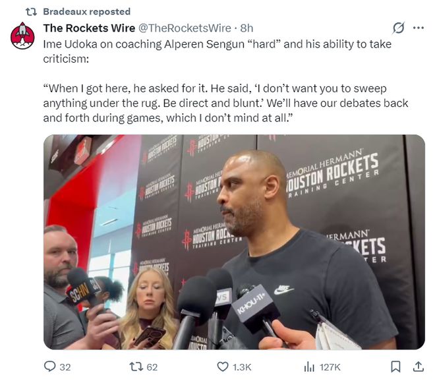Image resolution: width=435 pixels, height=381 pixels.
Task: Click the small repost icon beside Bradeaux
Action: (x=30, y=11)
